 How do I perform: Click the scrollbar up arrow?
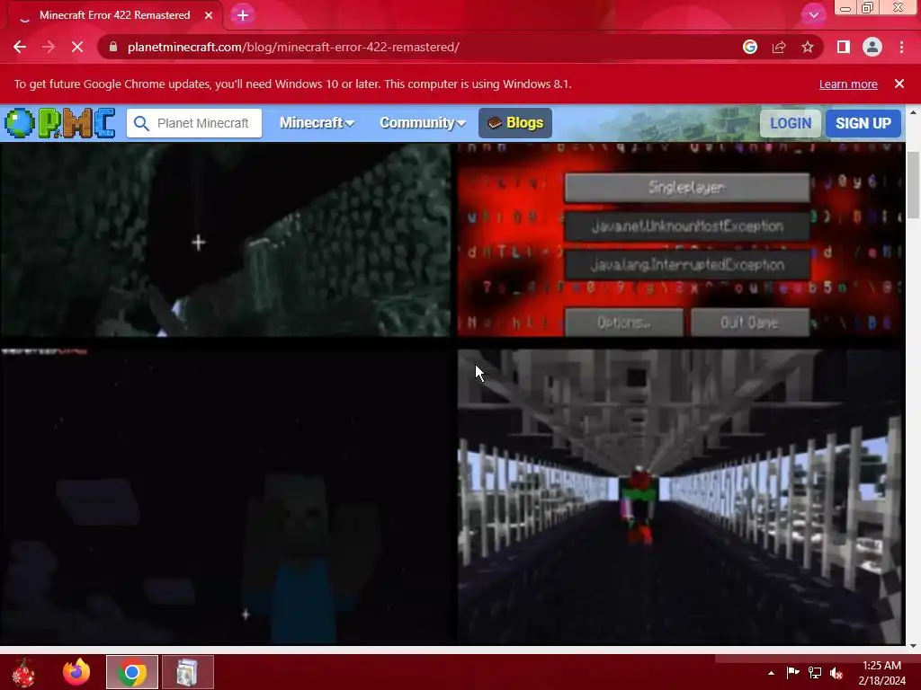point(913,112)
